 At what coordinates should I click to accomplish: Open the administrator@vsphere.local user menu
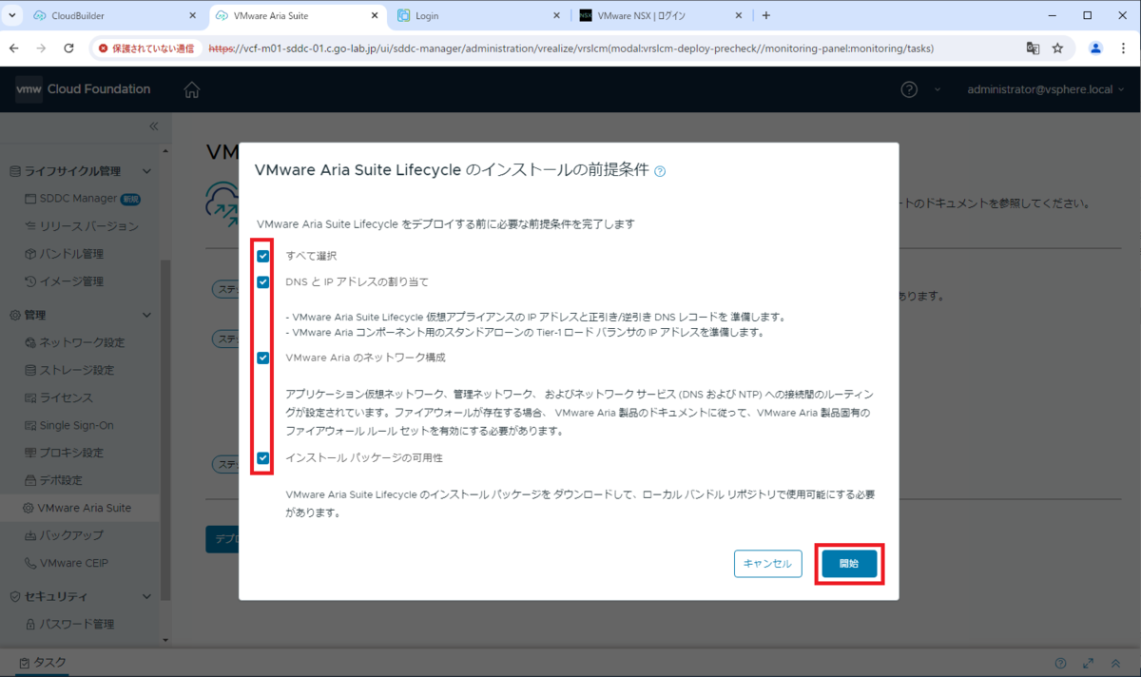coord(1046,89)
